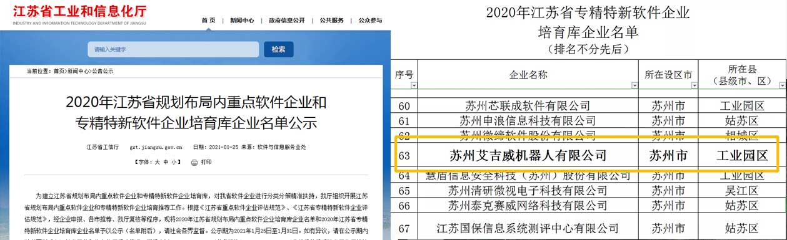Open the 企业名称 column filter dropdown
The image size is (787, 240).
[634, 85]
